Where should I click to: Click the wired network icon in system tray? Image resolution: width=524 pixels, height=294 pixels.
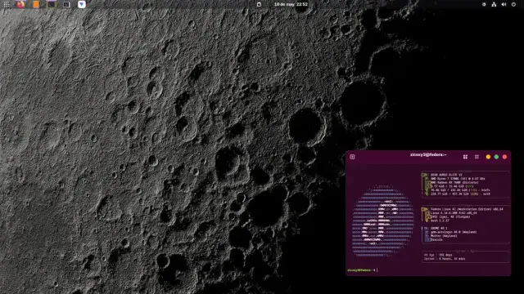point(494,4)
